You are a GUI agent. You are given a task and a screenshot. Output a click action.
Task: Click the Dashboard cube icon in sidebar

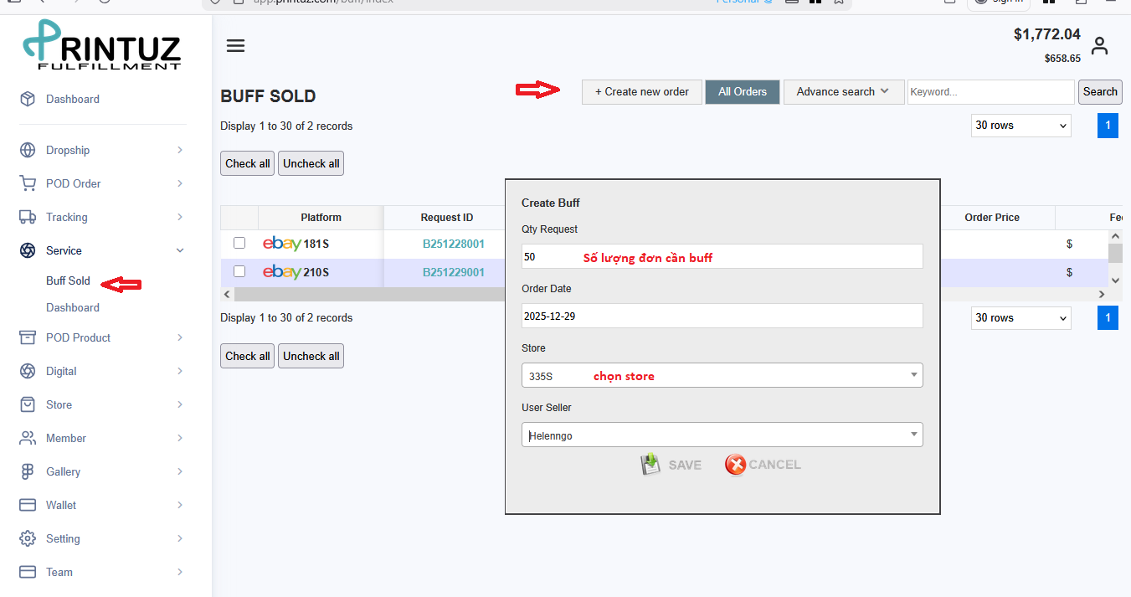[28, 99]
